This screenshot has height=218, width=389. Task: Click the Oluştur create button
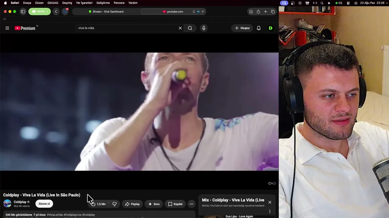[x=242, y=28]
